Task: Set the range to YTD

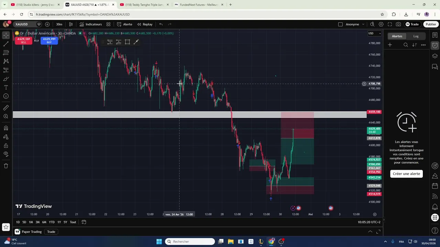Action: coord(52,222)
